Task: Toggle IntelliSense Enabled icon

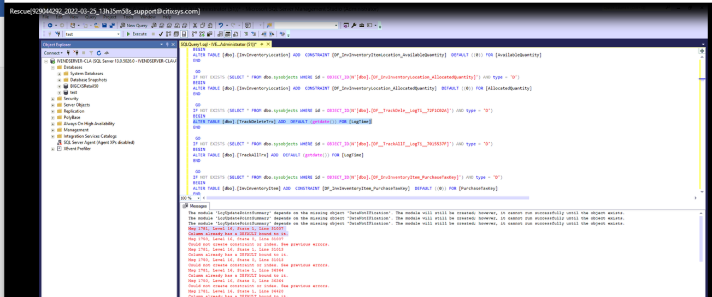Action: pos(184,34)
